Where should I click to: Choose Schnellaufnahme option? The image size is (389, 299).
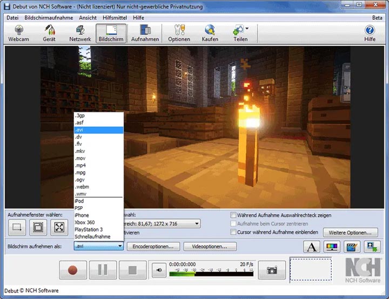[99, 237]
